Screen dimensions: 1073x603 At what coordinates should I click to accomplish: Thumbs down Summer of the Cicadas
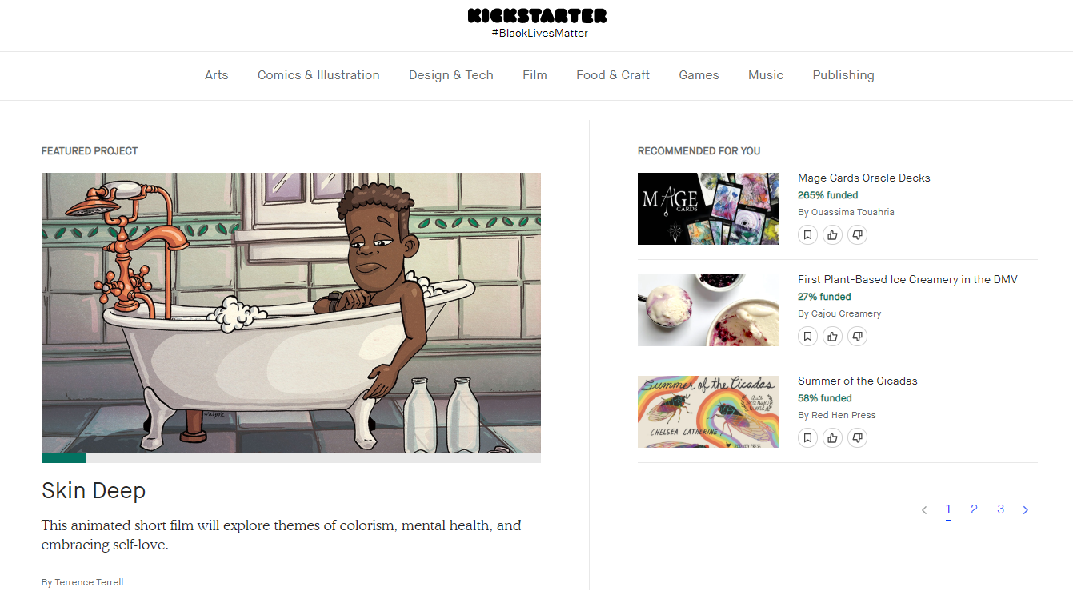857,438
